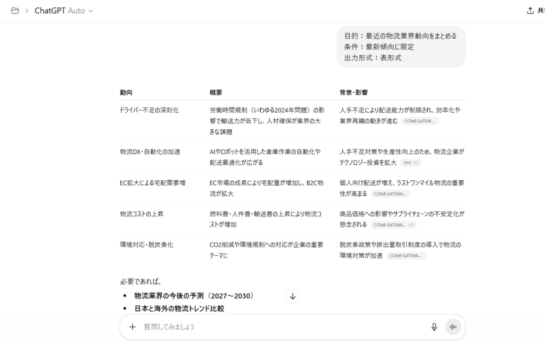Click the 日本と海外の物流トレンド比較 suggestion text
The width and height of the screenshot is (545, 343).
pyautogui.click(x=179, y=308)
